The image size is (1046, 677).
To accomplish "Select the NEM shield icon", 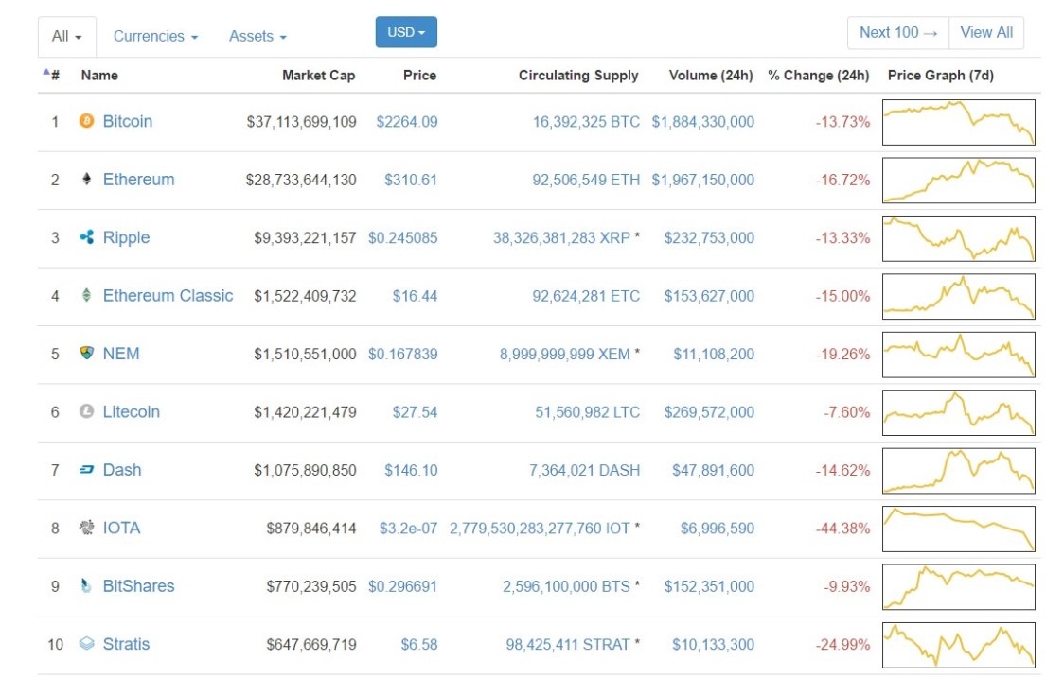I will [86, 353].
